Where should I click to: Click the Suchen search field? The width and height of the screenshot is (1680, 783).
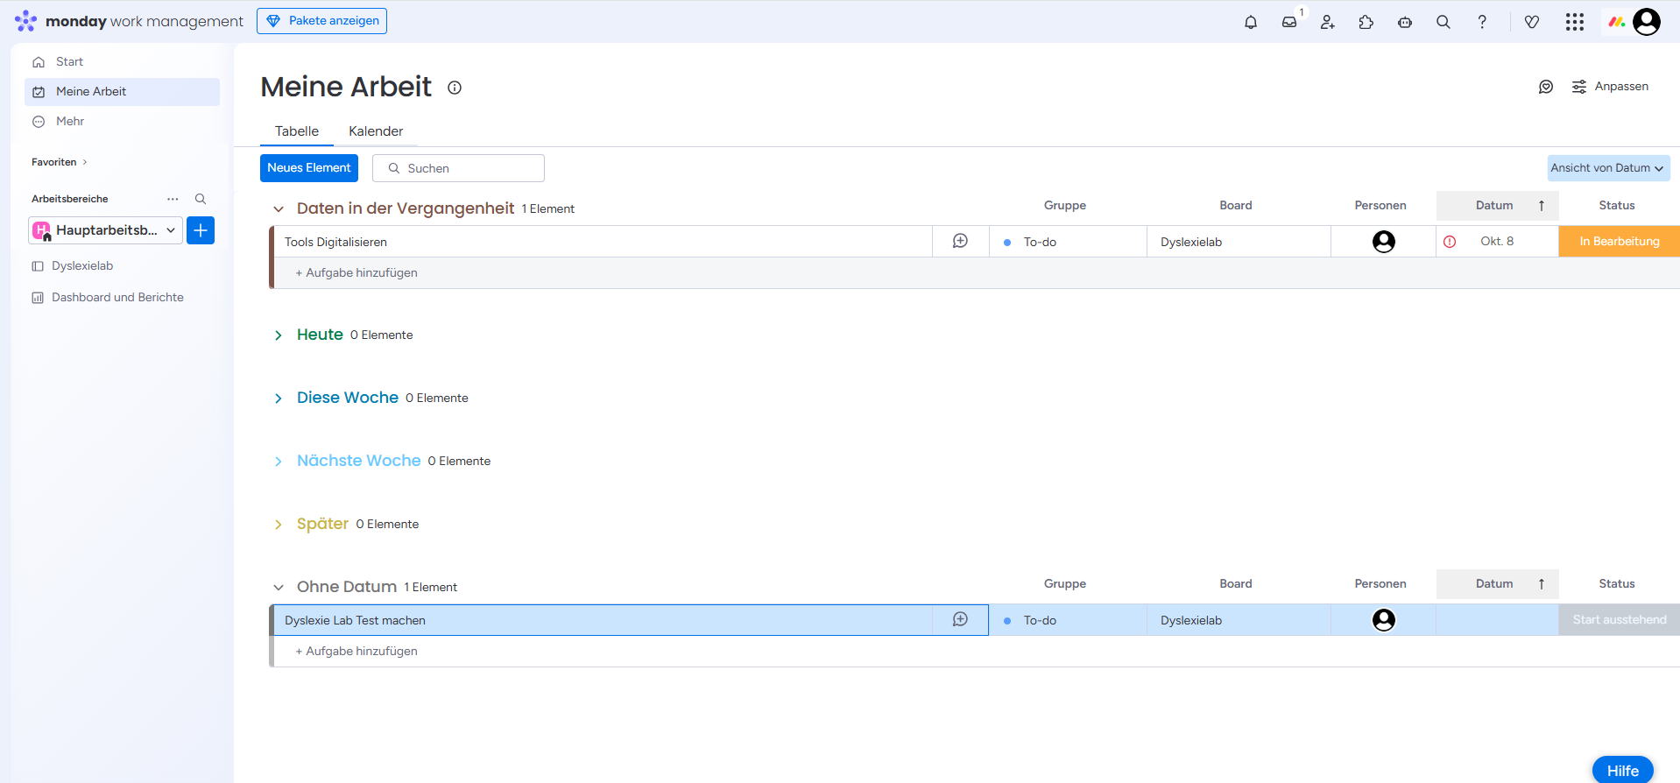point(458,168)
